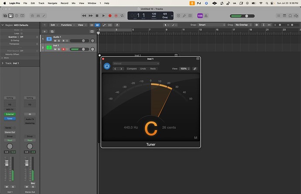Record-enable the Inst 1 track
The width and height of the screenshot is (301, 194).
tap(63, 49)
